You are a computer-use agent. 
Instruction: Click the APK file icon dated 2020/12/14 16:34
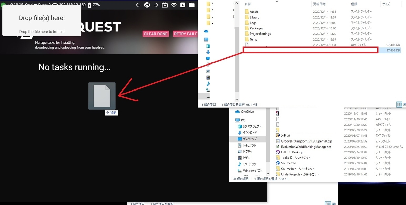point(247,45)
